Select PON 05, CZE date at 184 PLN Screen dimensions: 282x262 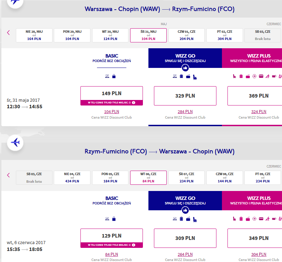pyautogui.click(x=110, y=178)
